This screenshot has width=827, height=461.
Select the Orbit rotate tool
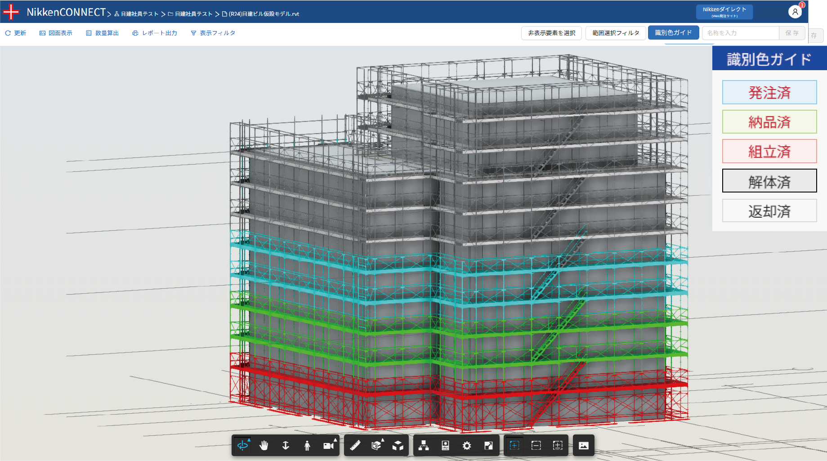tap(242, 445)
